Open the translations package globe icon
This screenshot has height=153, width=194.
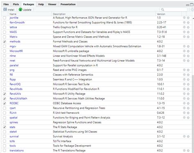pos(184,151)
